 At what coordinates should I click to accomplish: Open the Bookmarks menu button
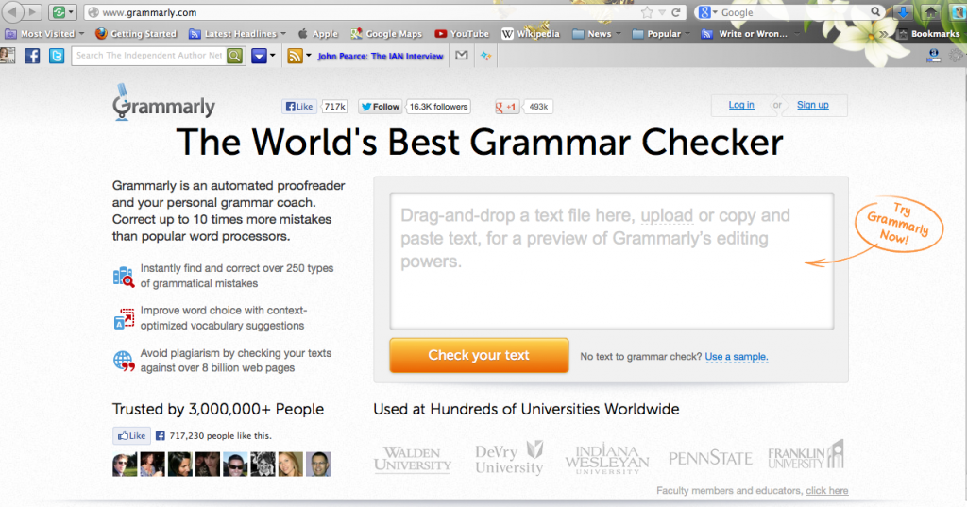[929, 34]
